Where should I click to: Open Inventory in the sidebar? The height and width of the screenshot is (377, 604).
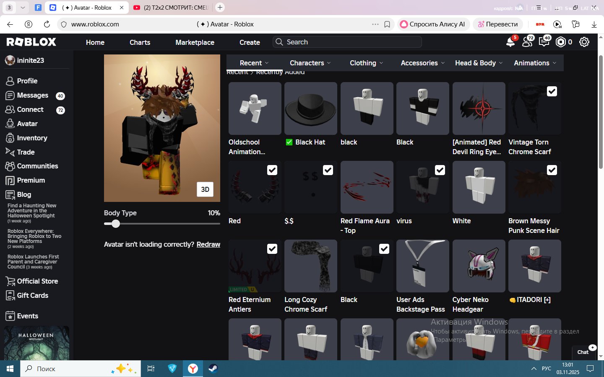(32, 138)
